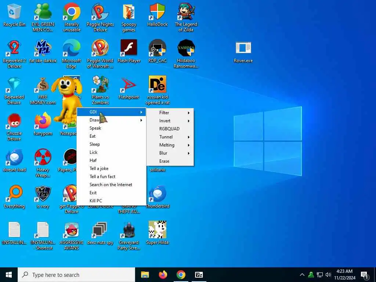Viewport: 376px width, 282px height.
Task: Select the Bejeweled Deluxe diamond icon
Action: point(14,84)
